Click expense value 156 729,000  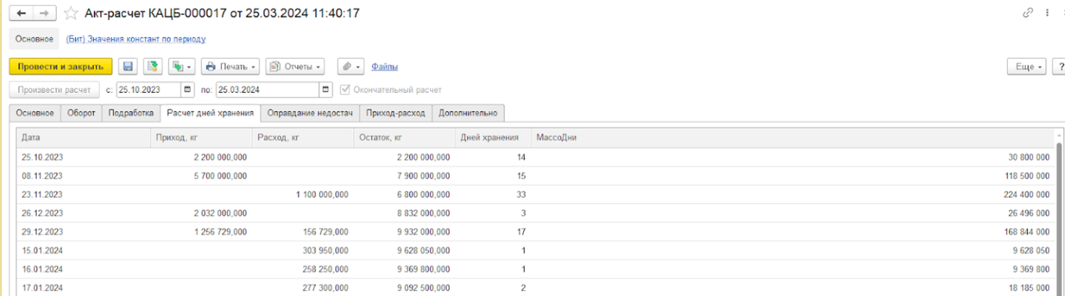pos(326,231)
